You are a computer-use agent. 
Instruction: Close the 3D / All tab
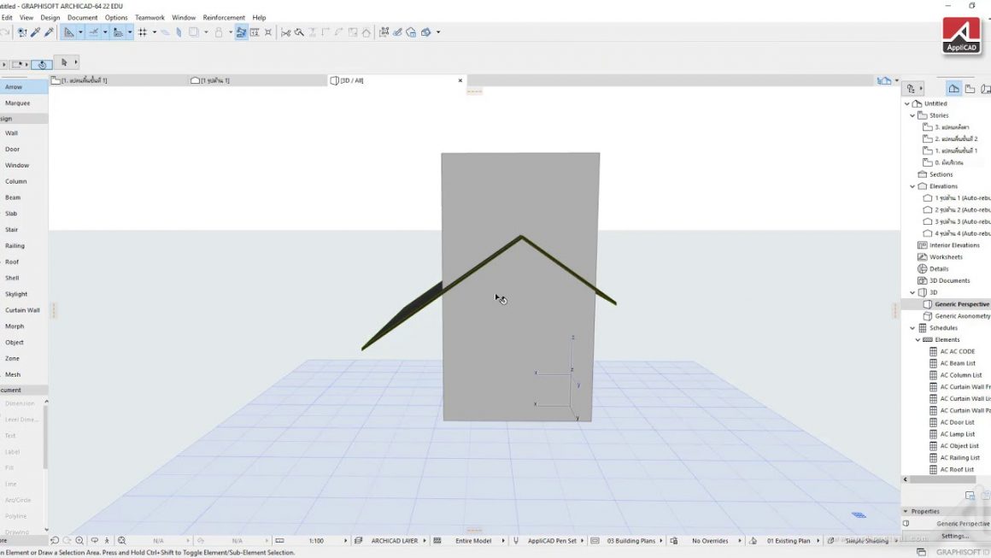coord(460,81)
